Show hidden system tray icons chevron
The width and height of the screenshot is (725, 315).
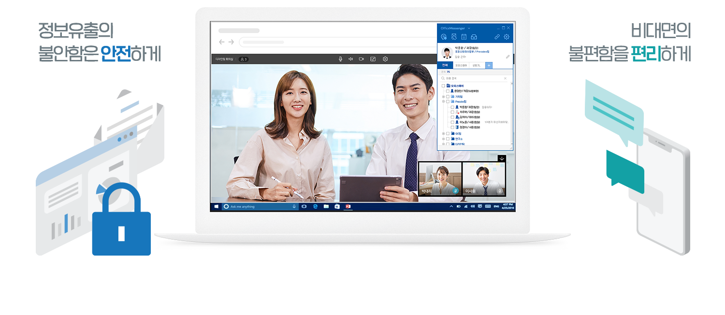coord(451,207)
